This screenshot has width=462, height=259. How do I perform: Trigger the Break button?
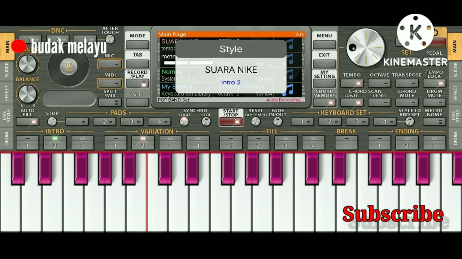(346, 142)
